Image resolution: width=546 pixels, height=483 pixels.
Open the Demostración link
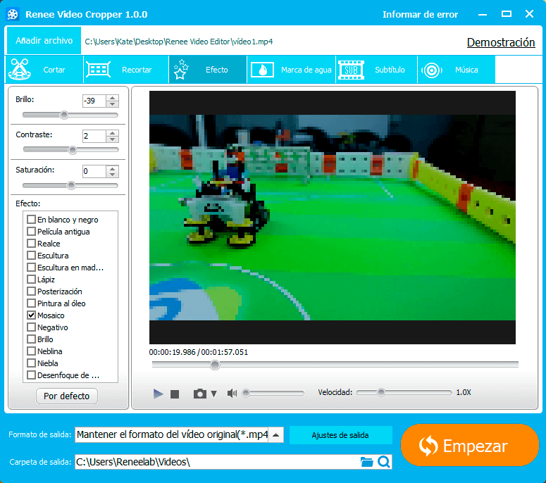coord(501,42)
